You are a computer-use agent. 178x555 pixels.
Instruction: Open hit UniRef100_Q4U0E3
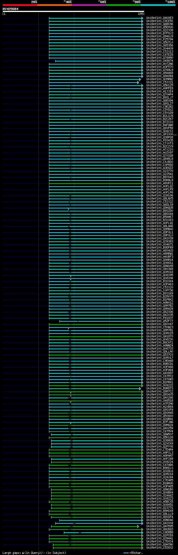[160, 18]
